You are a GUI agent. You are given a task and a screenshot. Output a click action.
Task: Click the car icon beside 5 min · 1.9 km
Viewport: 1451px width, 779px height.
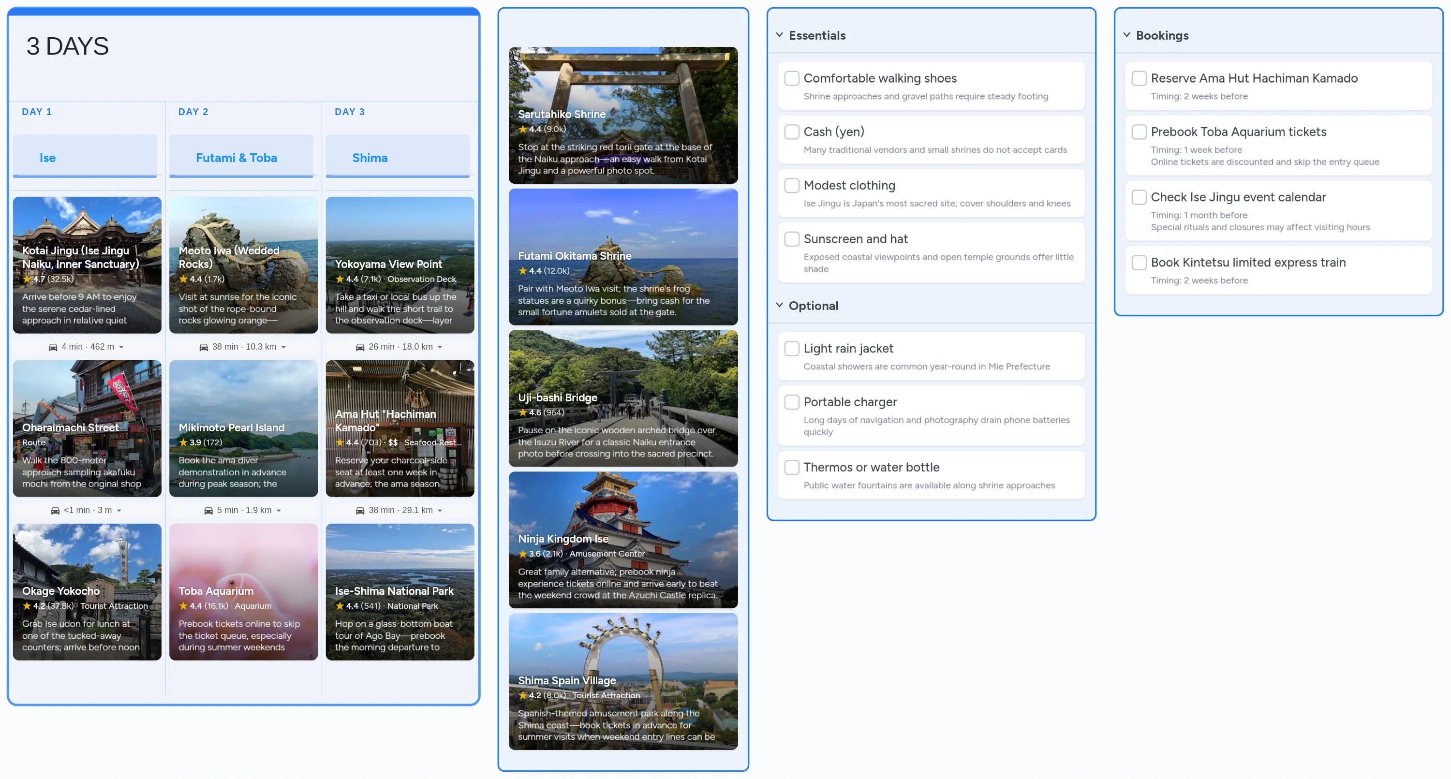click(x=209, y=510)
